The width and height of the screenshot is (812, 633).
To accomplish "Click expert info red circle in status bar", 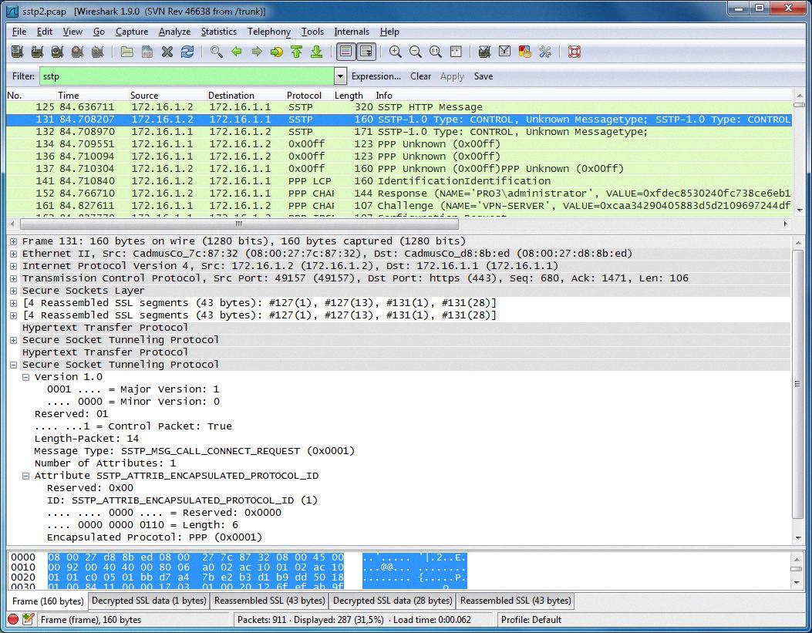I will (x=13, y=619).
